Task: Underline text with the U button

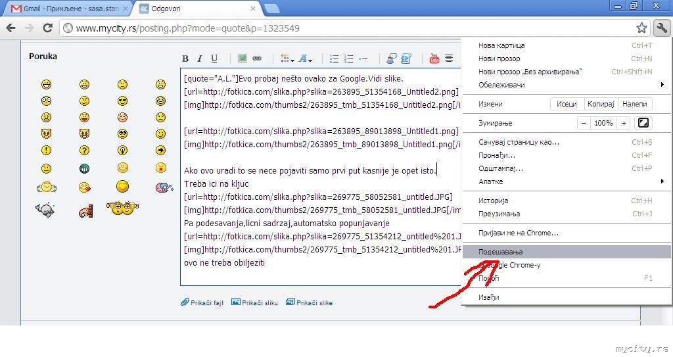Action: point(214,59)
